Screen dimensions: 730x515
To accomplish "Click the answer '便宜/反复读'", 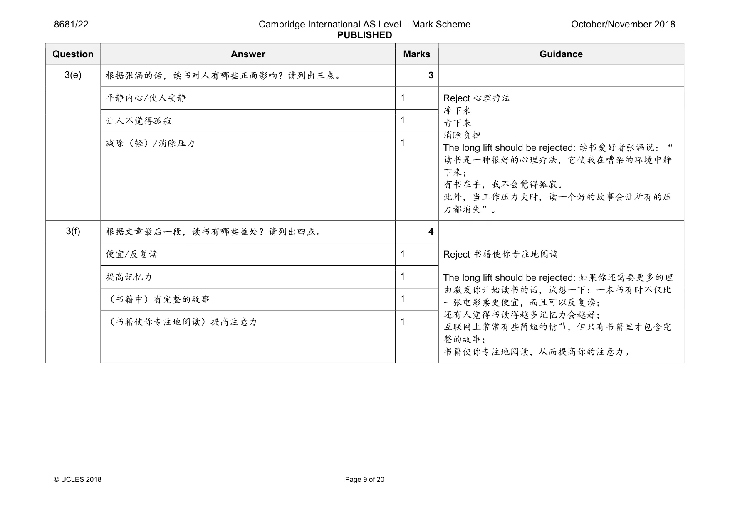I will tap(132, 254).
